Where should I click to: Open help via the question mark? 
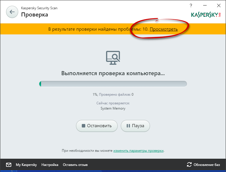tap(191, 5)
